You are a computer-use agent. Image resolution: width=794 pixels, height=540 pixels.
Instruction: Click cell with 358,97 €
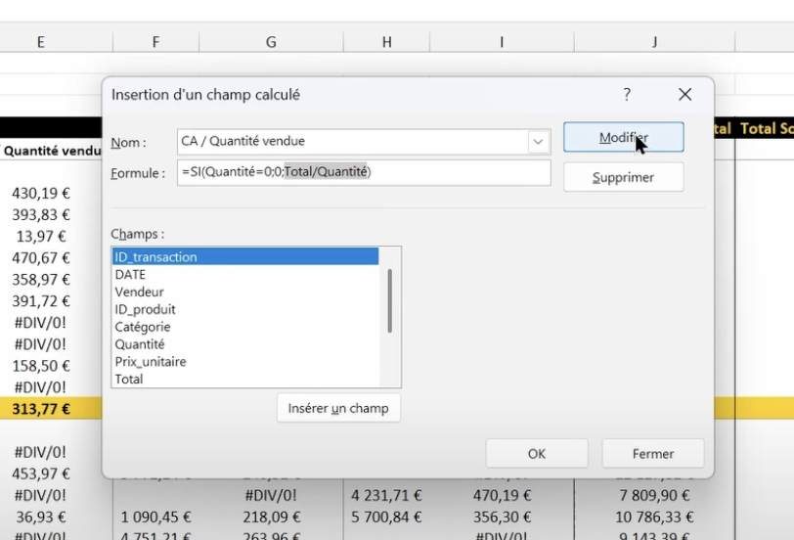[x=41, y=280]
